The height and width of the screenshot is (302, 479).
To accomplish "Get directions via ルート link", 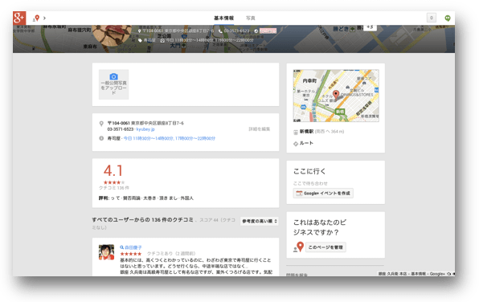I will pyautogui.click(x=306, y=143).
